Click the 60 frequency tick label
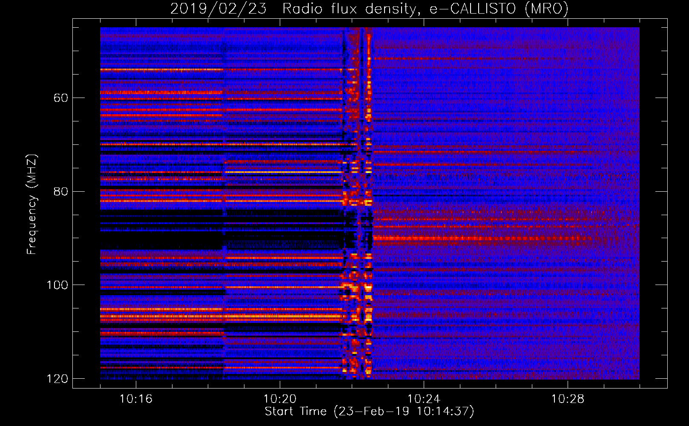Viewport: 689px width, 426px height. point(61,98)
